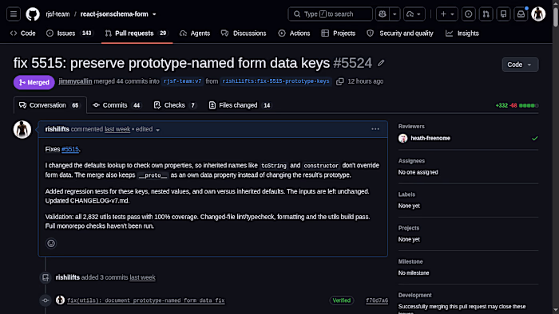
Task: Open the rjsf-team organization link
Action: pos(57,14)
